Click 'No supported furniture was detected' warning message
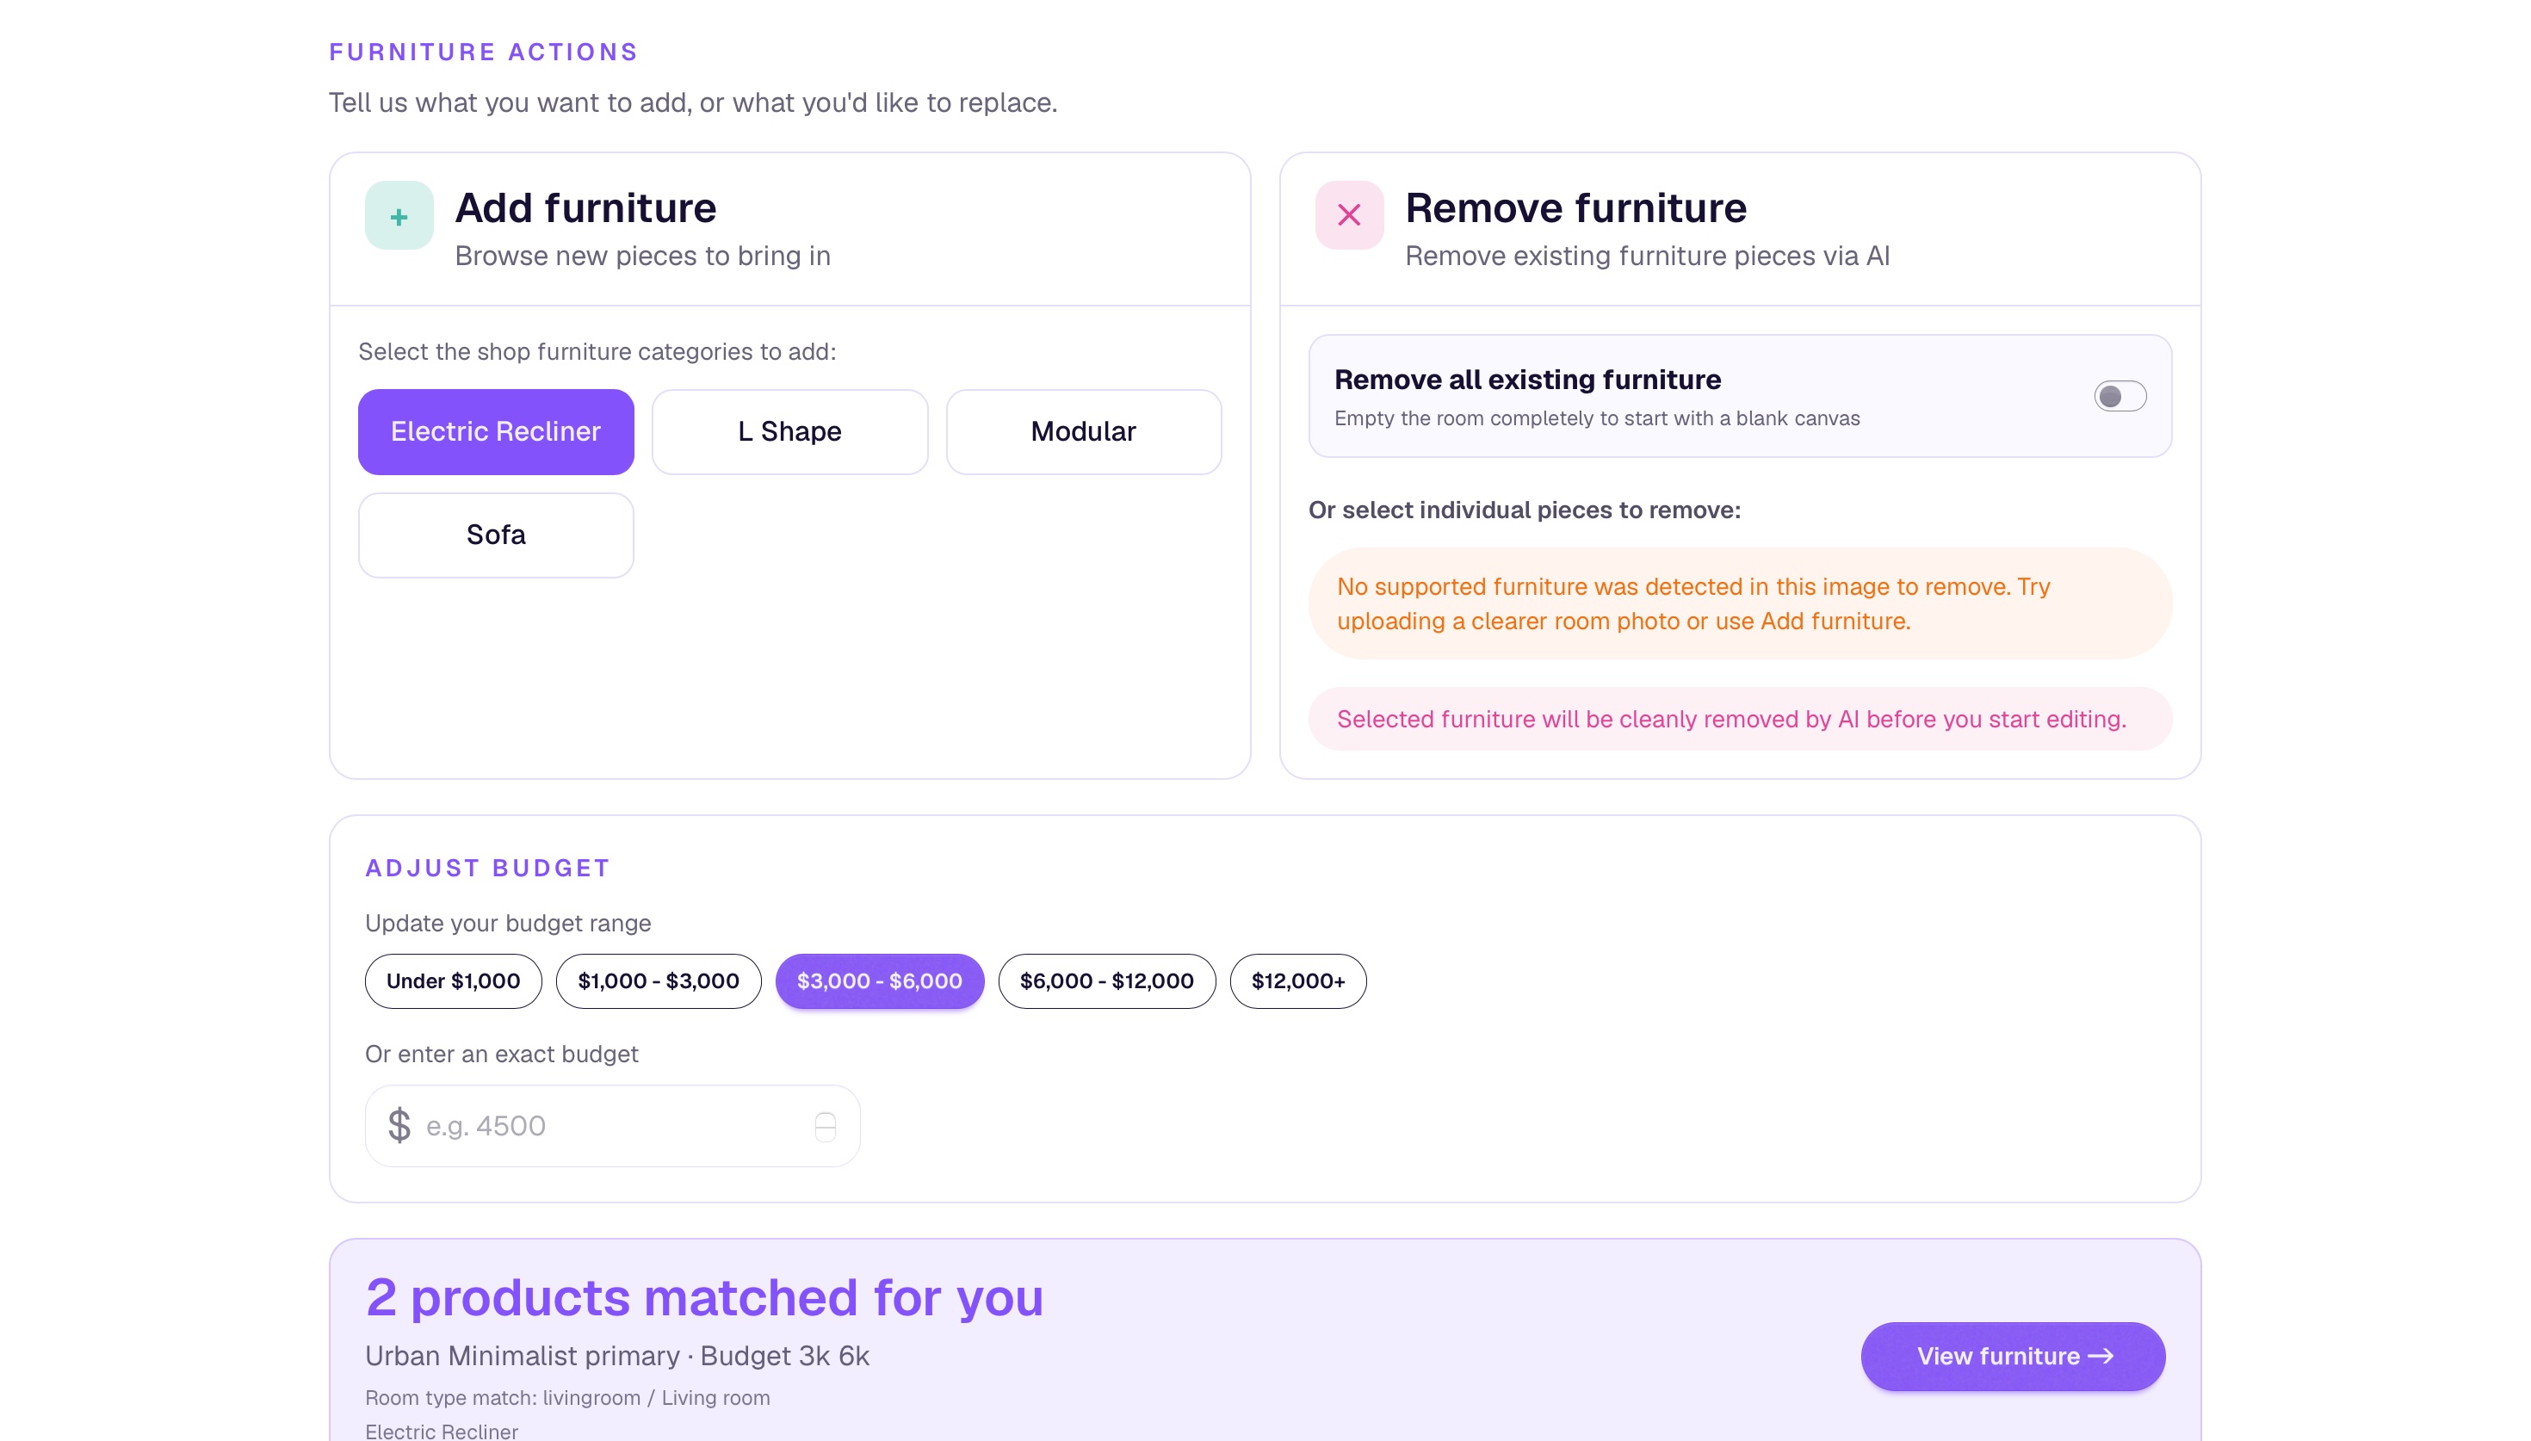 (1741, 603)
